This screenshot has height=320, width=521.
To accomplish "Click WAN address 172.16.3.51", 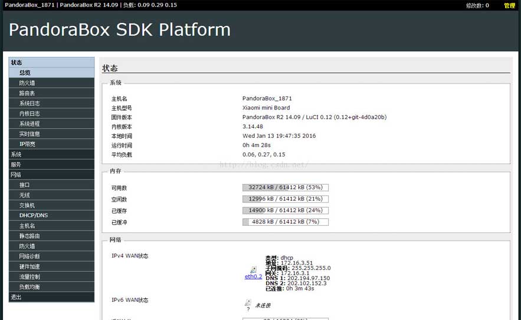I will 297,263.
